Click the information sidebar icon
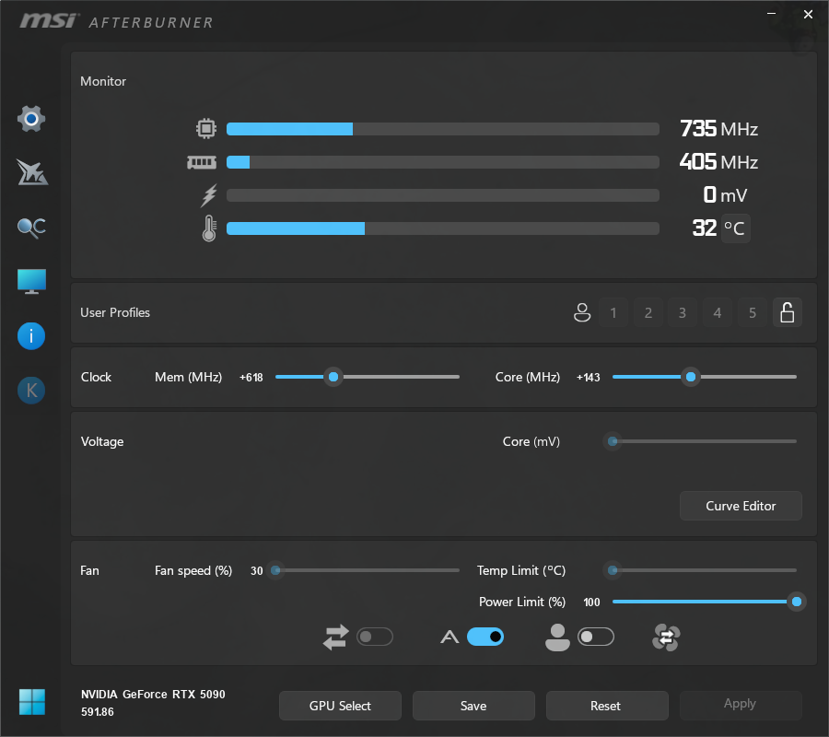This screenshot has width=829, height=737. click(x=30, y=335)
